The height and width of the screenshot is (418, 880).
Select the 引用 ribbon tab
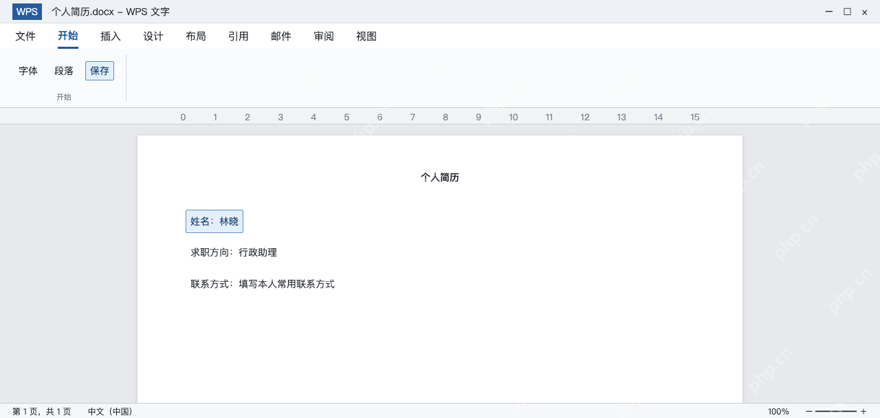pos(239,36)
